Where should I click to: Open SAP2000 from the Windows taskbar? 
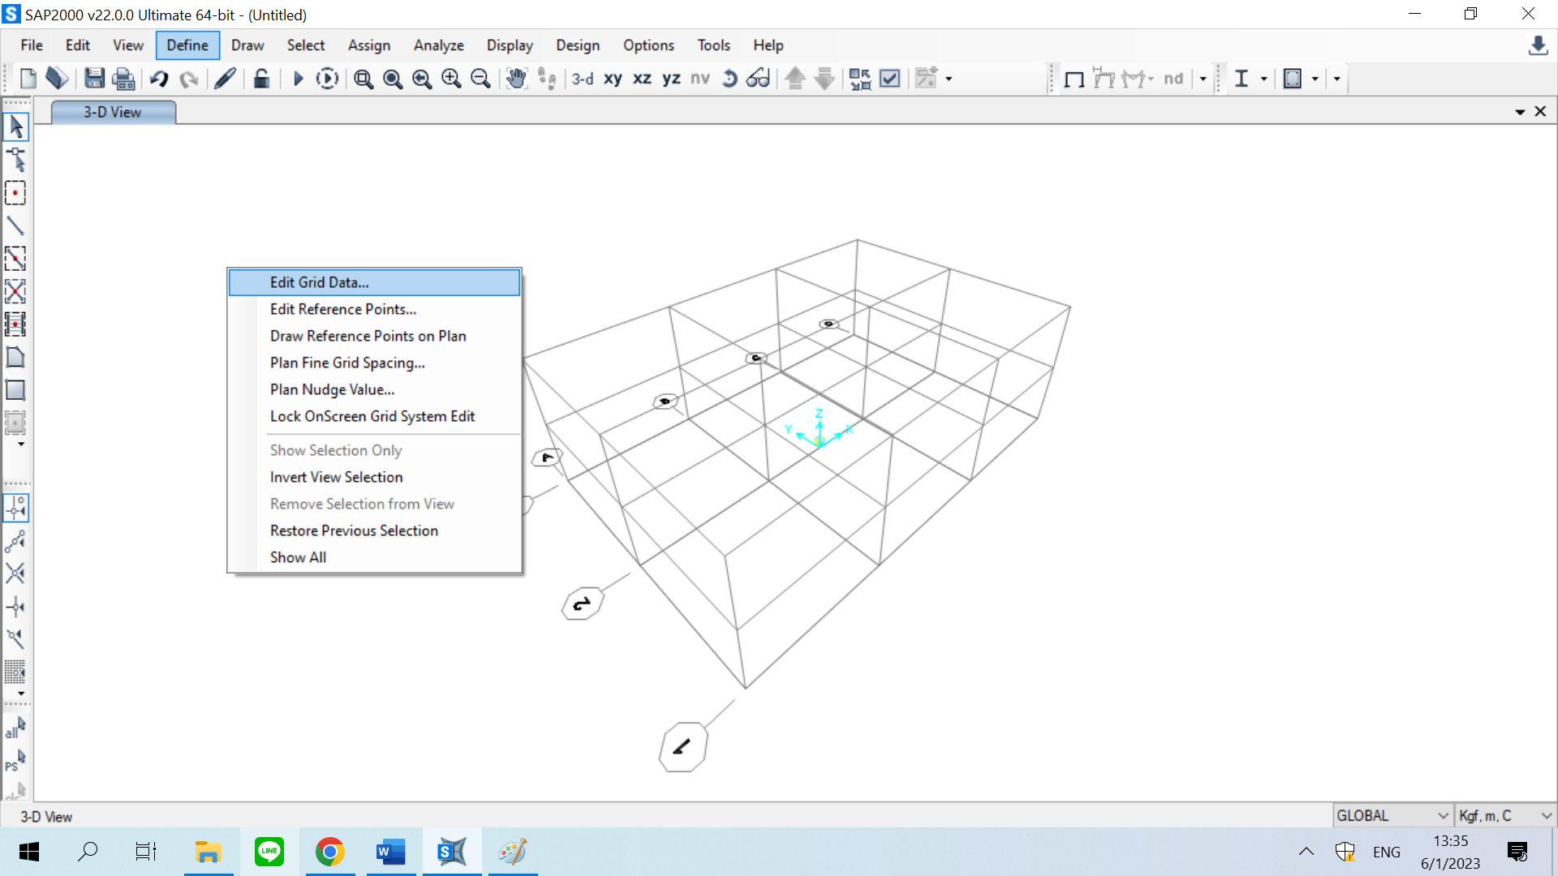tap(452, 852)
